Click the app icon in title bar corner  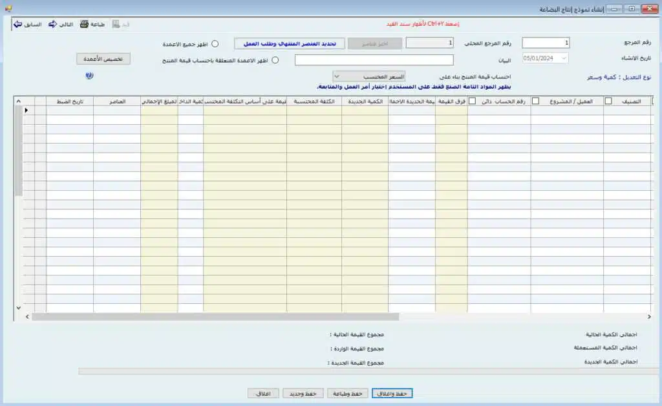point(8,8)
